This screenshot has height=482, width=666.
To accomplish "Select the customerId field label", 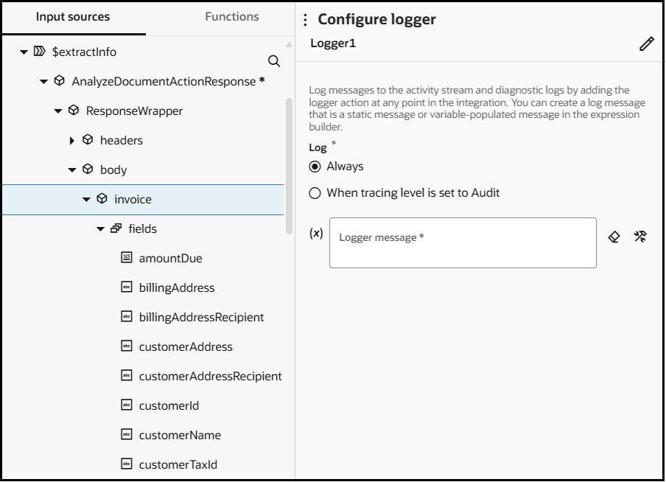I will coord(169,405).
